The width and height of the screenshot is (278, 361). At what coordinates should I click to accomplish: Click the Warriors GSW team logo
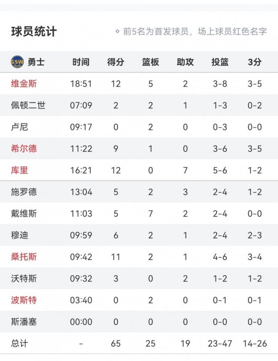point(17,62)
